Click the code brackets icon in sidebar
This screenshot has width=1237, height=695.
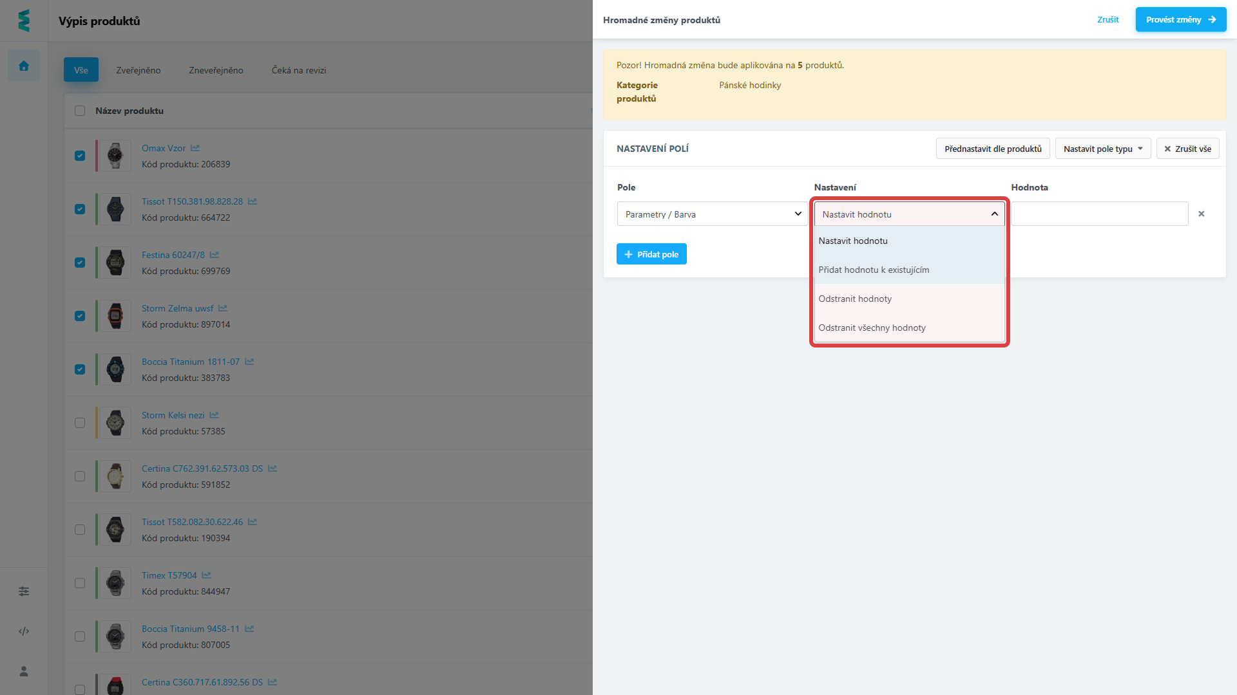(24, 631)
